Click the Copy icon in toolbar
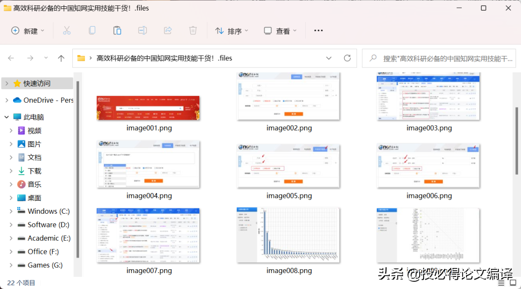Screen dimensions: 521x289 click(92, 31)
